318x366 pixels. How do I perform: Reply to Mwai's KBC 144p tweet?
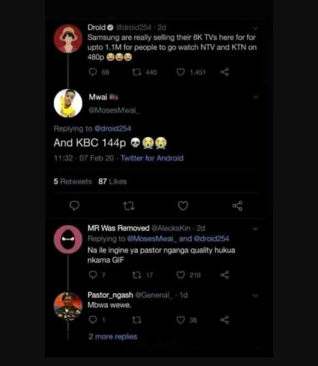[75, 205]
